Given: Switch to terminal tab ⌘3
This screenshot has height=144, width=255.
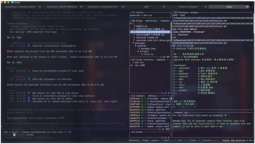Looking at the screenshot, I should click(x=106, y=7).
